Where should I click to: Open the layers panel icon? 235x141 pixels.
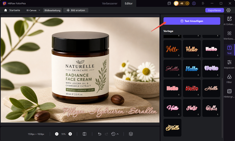[131, 134]
